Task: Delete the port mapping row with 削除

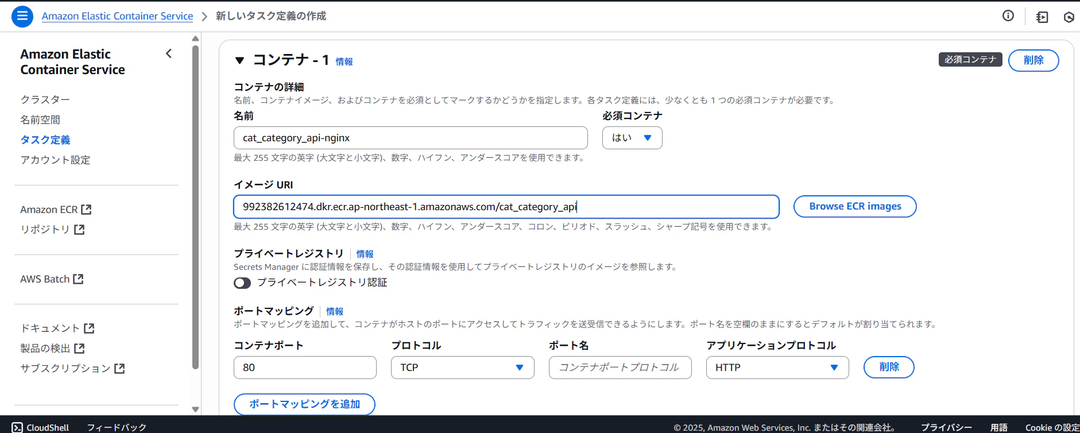Action: coord(889,367)
